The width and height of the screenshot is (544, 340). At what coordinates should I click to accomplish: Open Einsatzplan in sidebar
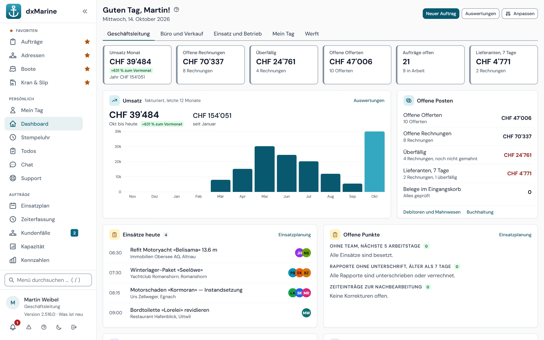tap(44, 206)
